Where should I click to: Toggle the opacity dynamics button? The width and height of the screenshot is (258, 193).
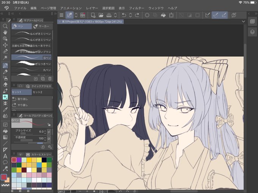pyautogui.click(x=49, y=139)
